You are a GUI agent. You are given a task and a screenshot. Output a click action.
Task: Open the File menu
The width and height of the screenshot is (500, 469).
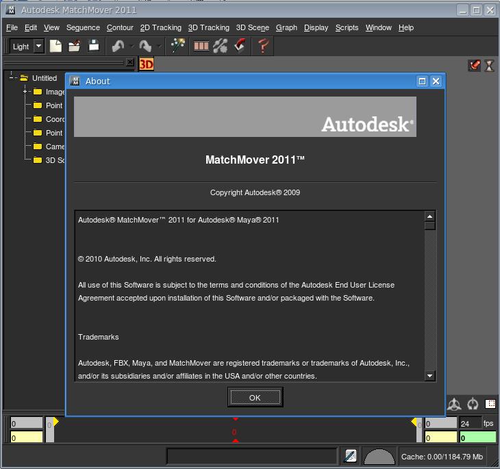pyautogui.click(x=12, y=28)
